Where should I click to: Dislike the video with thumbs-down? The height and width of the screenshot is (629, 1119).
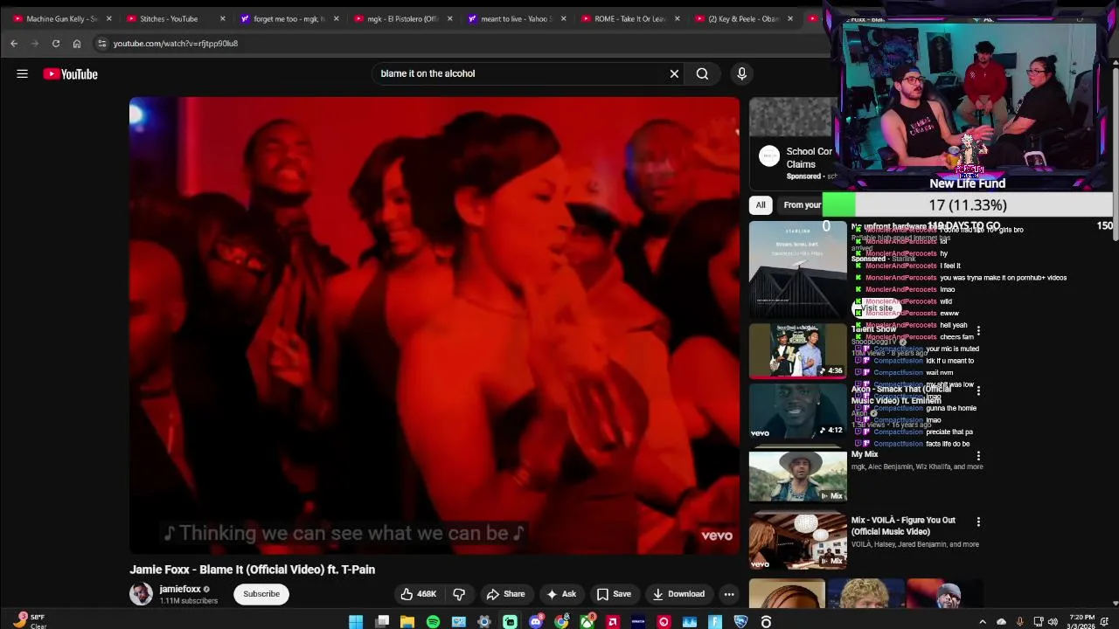tap(459, 594)
